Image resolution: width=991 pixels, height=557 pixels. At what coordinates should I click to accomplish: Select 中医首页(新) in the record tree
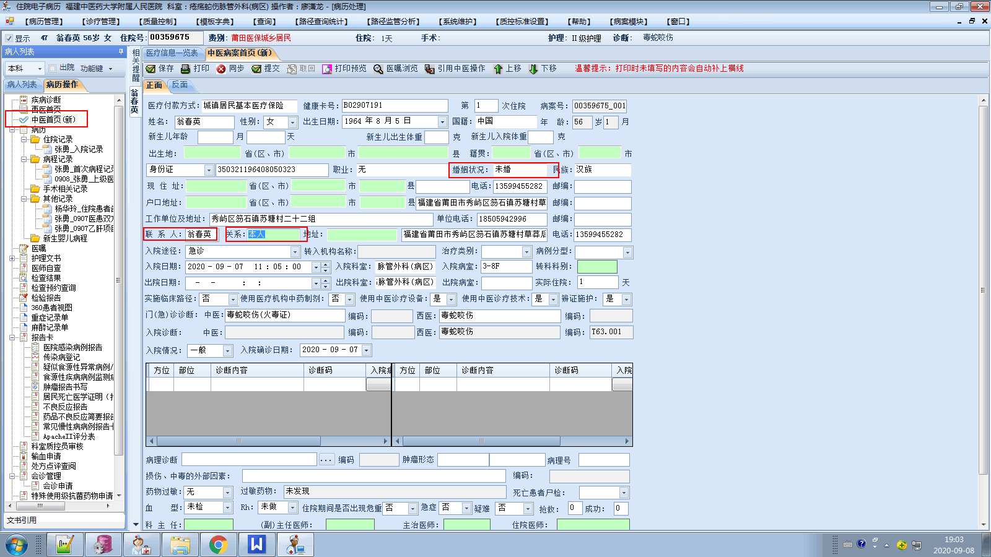click(x=53, y=119)
